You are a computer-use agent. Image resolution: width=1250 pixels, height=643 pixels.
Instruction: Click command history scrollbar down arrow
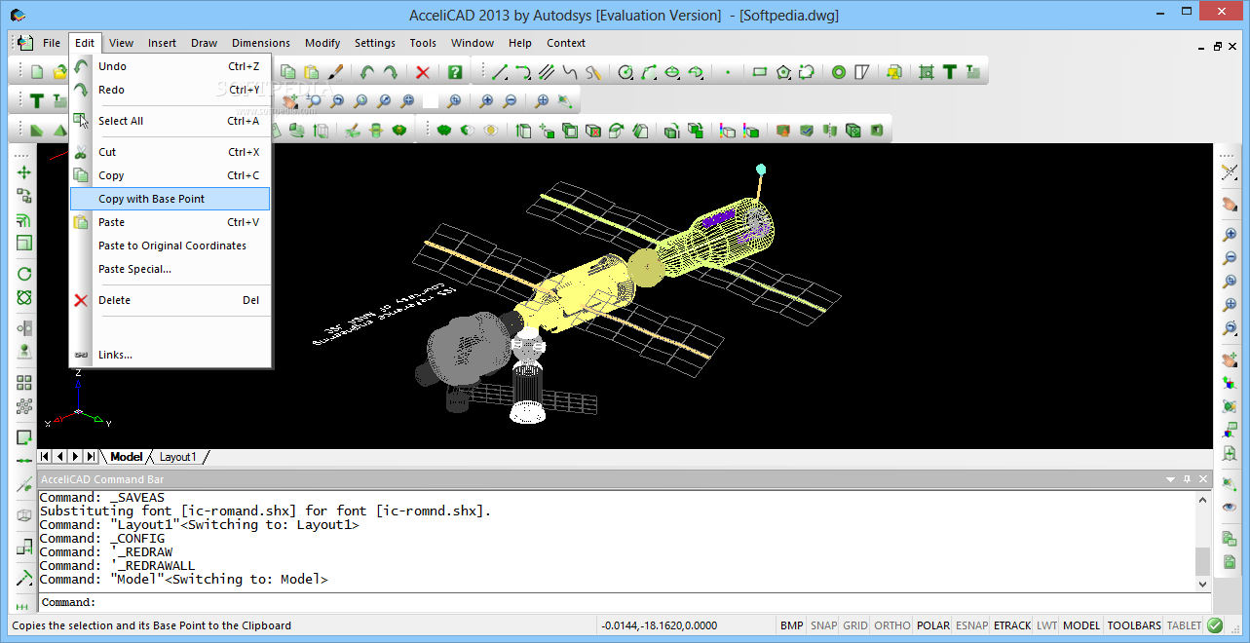(1202, 583)
